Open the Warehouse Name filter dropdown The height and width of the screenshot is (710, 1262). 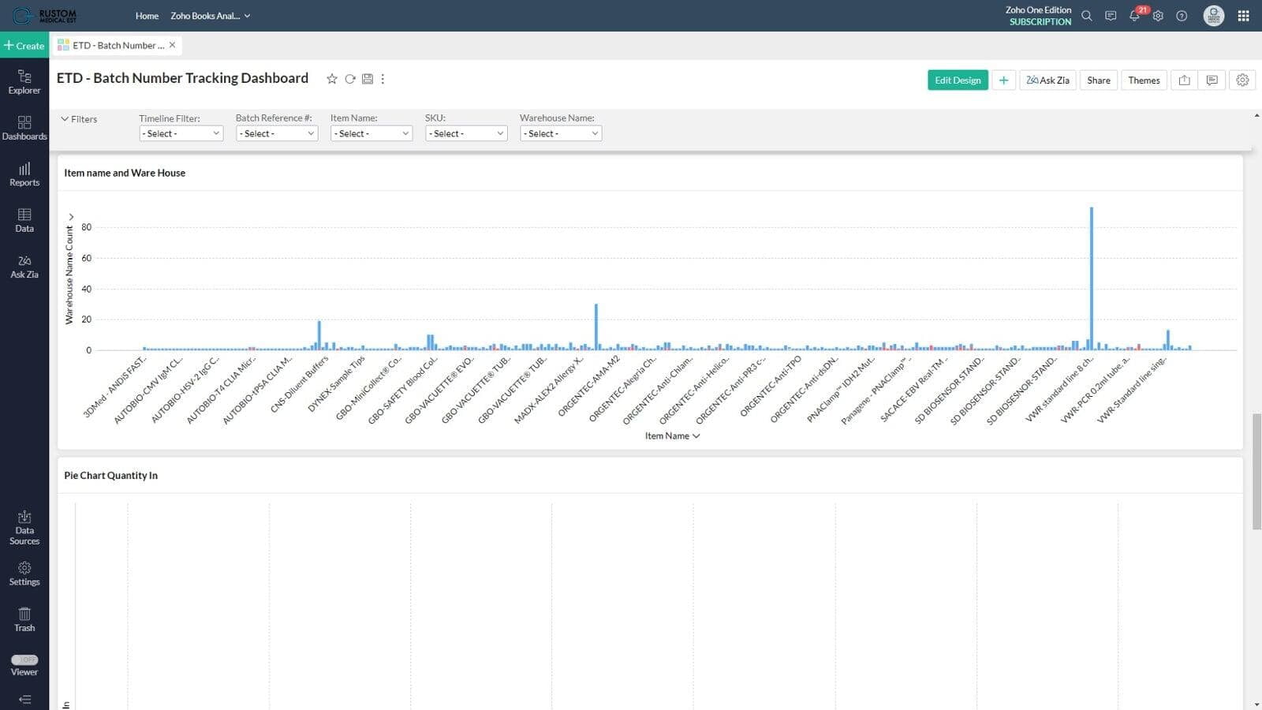pos(561,133)
